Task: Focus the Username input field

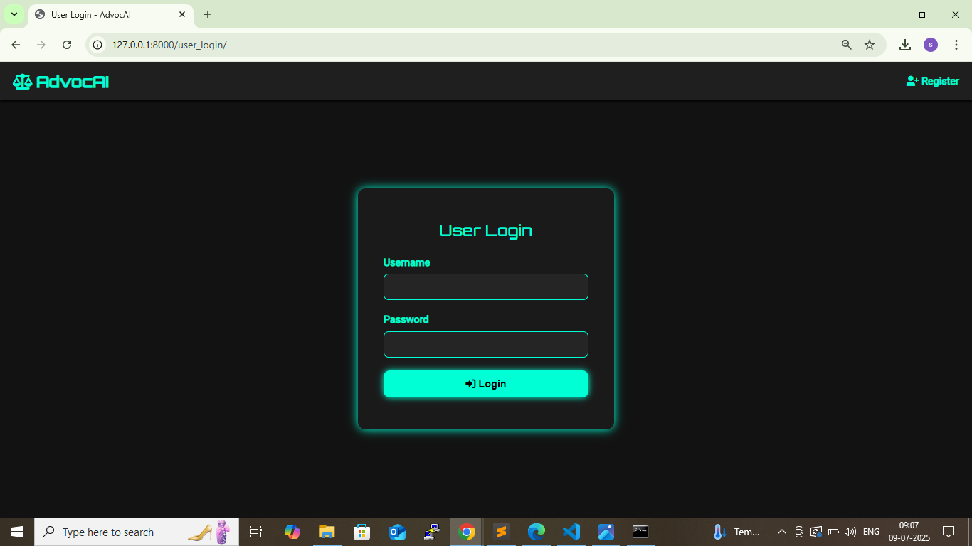Action: [x=486, y=287]
